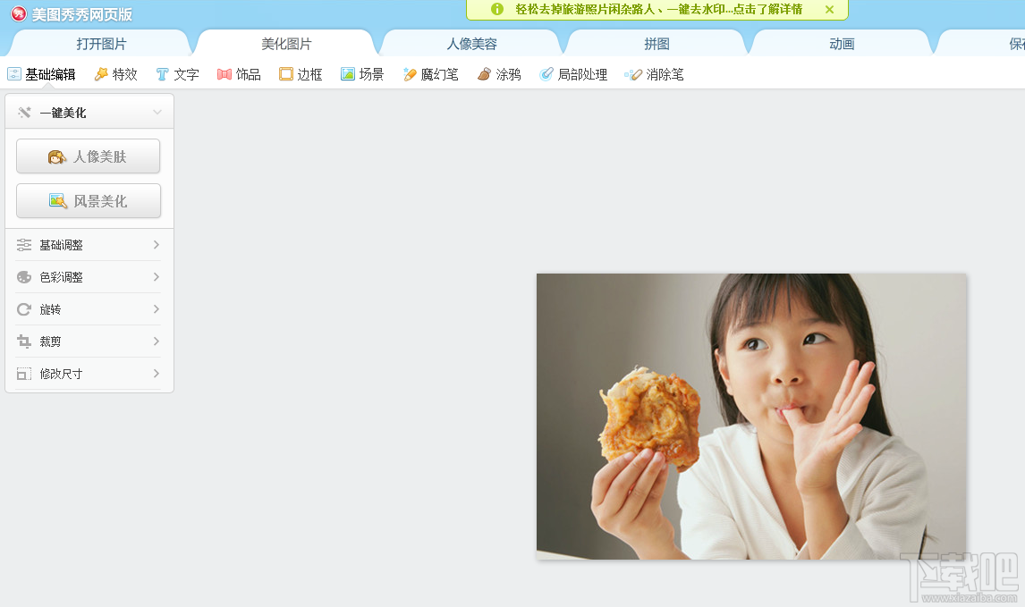Switch to the 拼图 tab

[657, 44]
